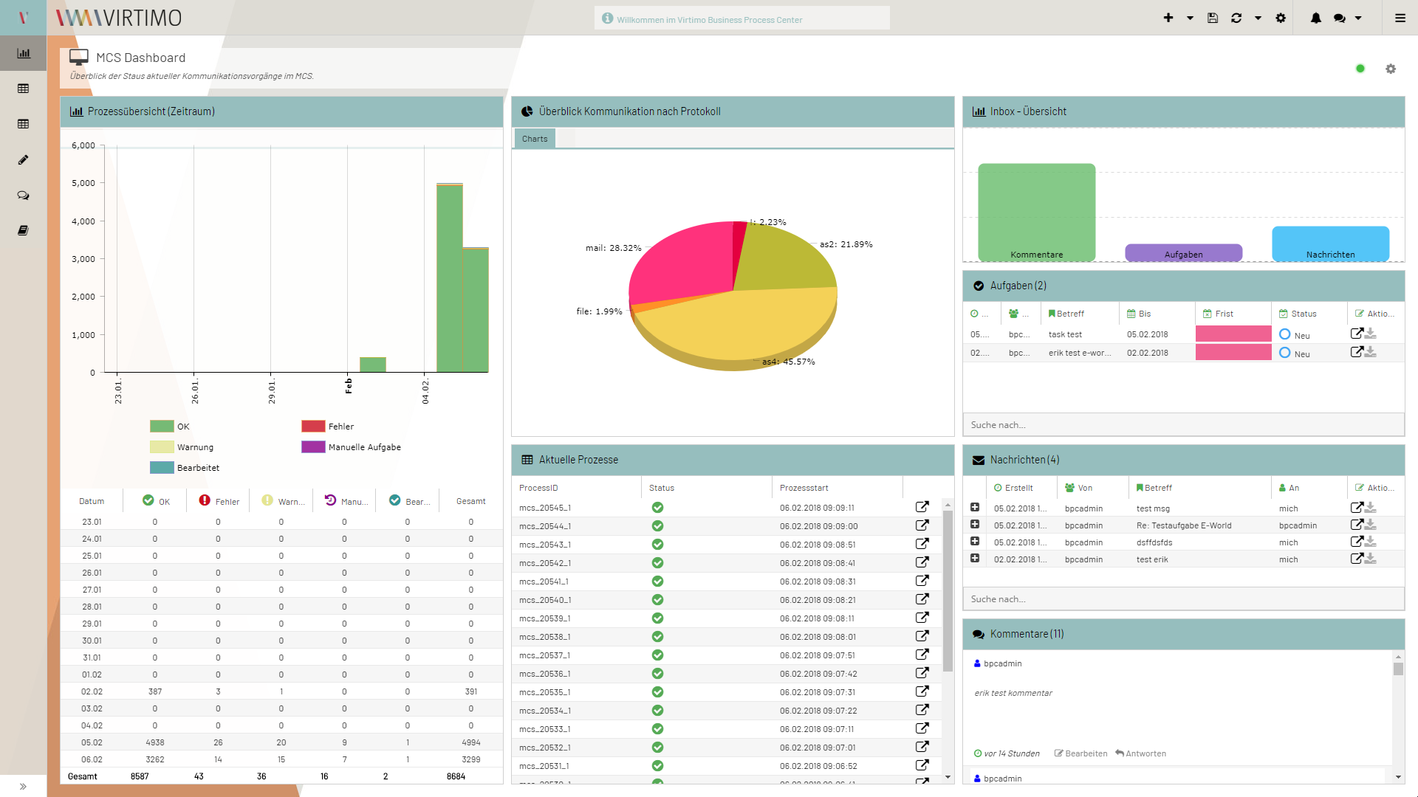Open process mcs_20535_1 details
Viewport: 1418px width, 797px height.
point(922,691)
